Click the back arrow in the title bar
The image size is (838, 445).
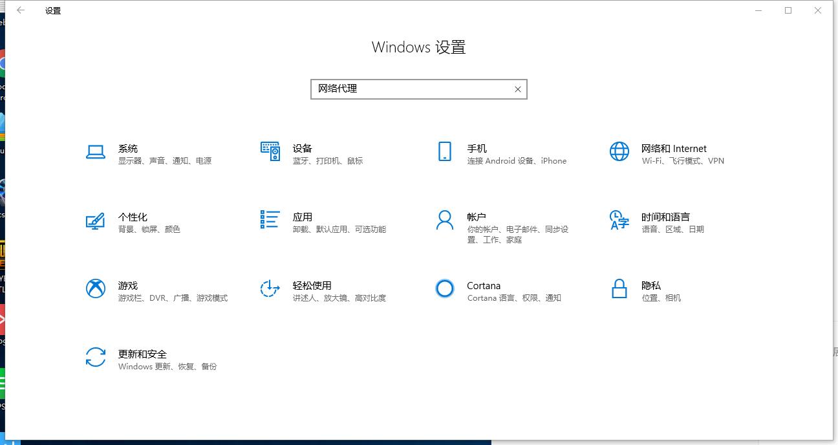20,10
